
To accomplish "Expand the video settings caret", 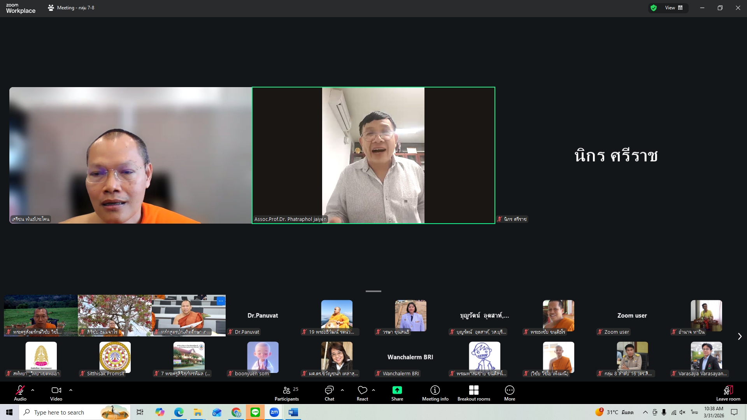I will pos(71,390).
